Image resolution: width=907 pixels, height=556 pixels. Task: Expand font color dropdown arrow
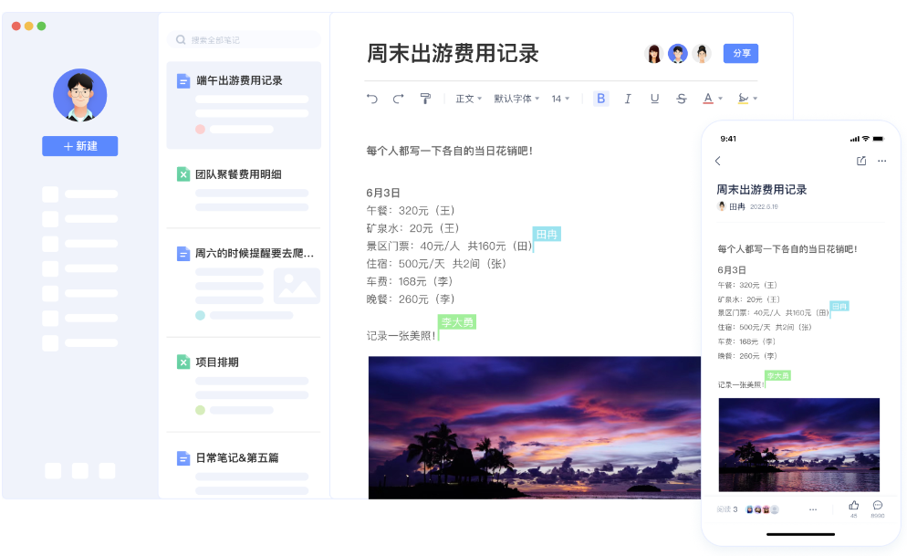click(x=720, y=99)
